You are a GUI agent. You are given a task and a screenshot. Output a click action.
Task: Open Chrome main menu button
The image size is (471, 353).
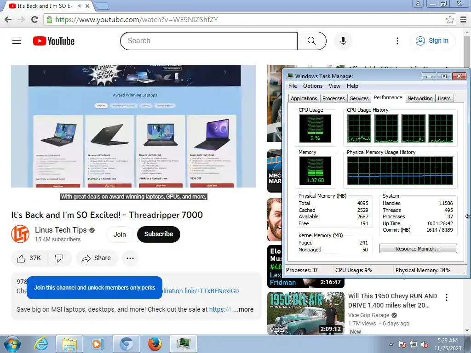coord(464,20)
